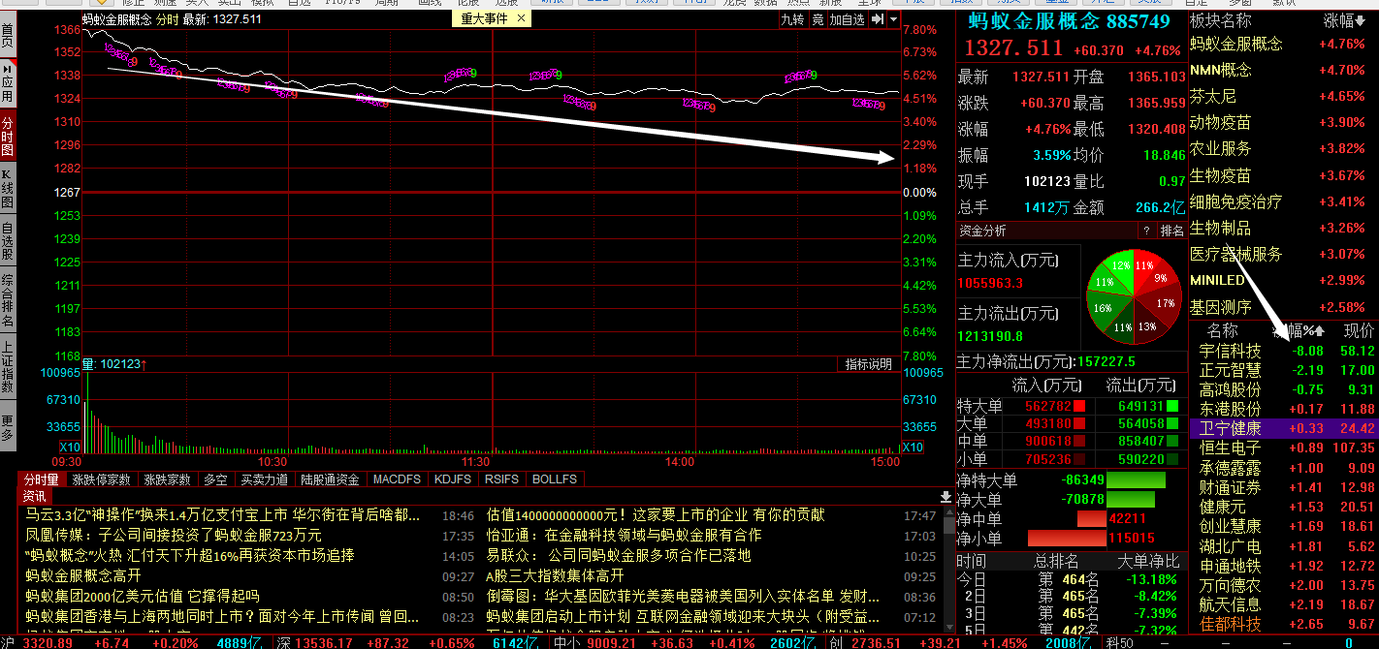Select NMN概念 in the sector list
This screenshot has width=1379, height=649.
tap(1221, 70)
